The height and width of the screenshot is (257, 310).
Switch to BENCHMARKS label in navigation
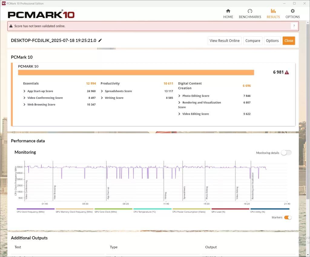(x=250, y=17)
